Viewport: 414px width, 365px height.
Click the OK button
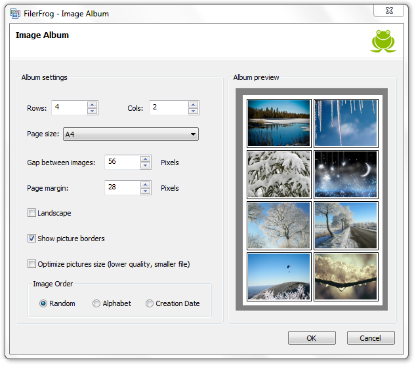coord(312,338)
